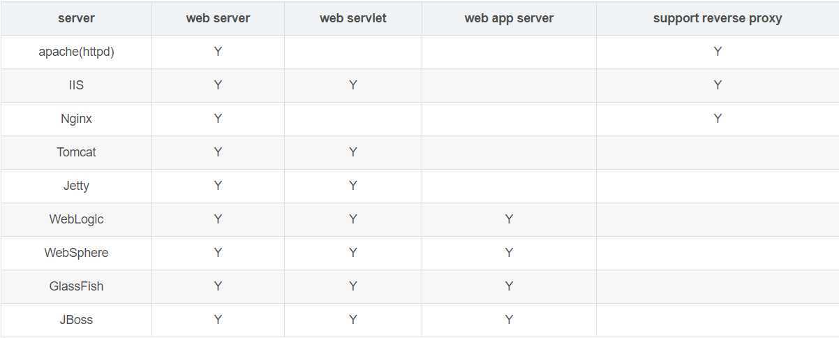
Task: Select the 'web app server' column header
Action: [x=509, y=18]
